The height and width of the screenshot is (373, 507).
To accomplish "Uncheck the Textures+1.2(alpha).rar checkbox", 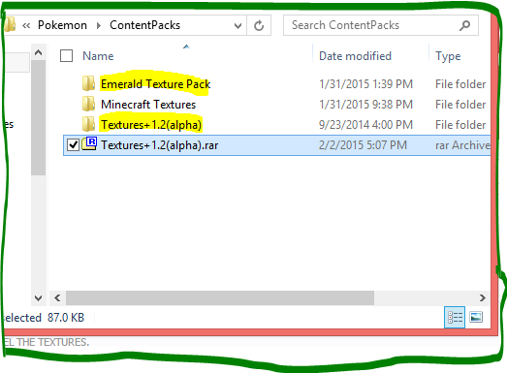I will [73, 144].
